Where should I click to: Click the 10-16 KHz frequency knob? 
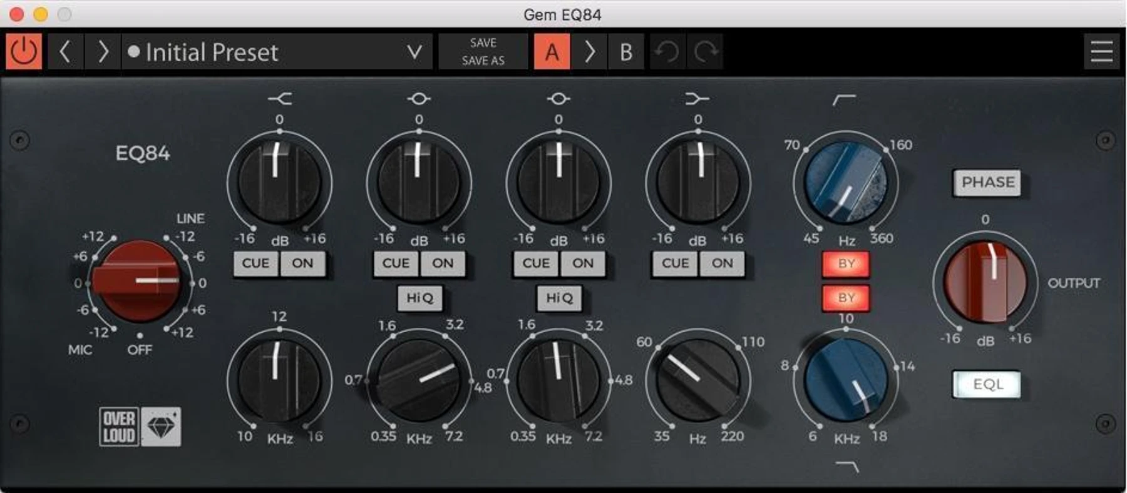point(279,380)
